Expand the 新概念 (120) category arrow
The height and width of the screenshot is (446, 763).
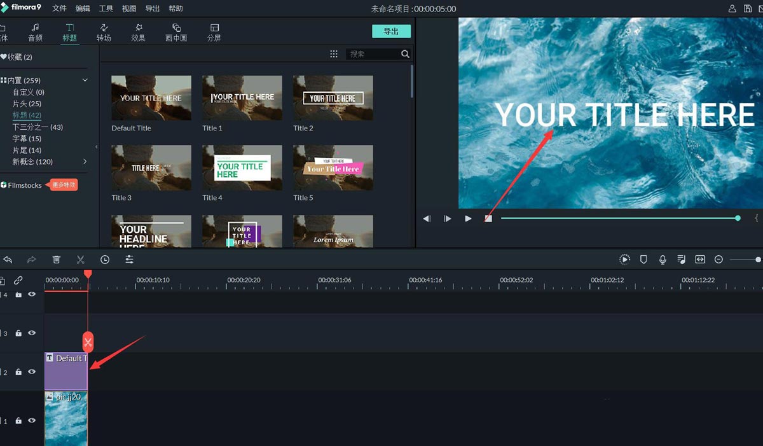(x=85, y=162)
